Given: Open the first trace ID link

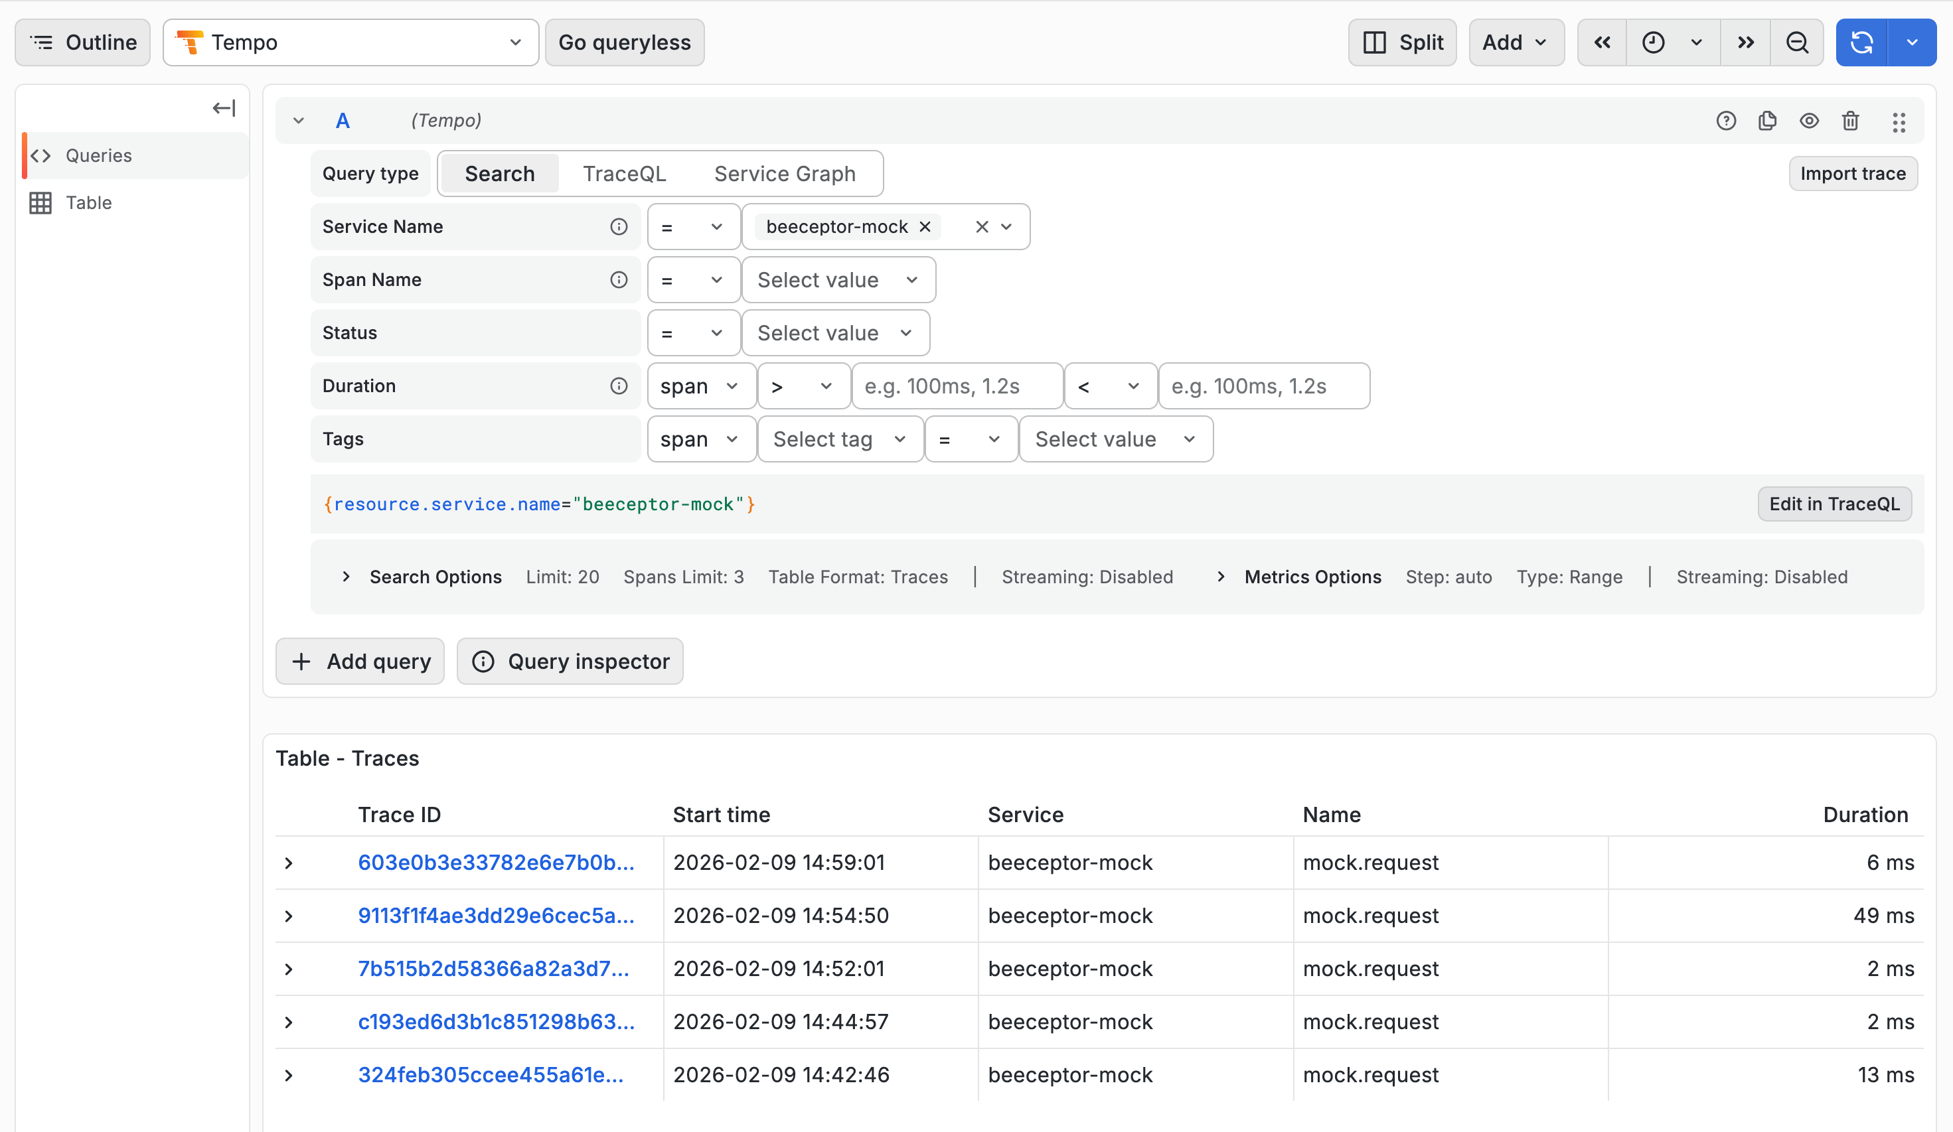Looking at the screenshot, I should (495, 861).
